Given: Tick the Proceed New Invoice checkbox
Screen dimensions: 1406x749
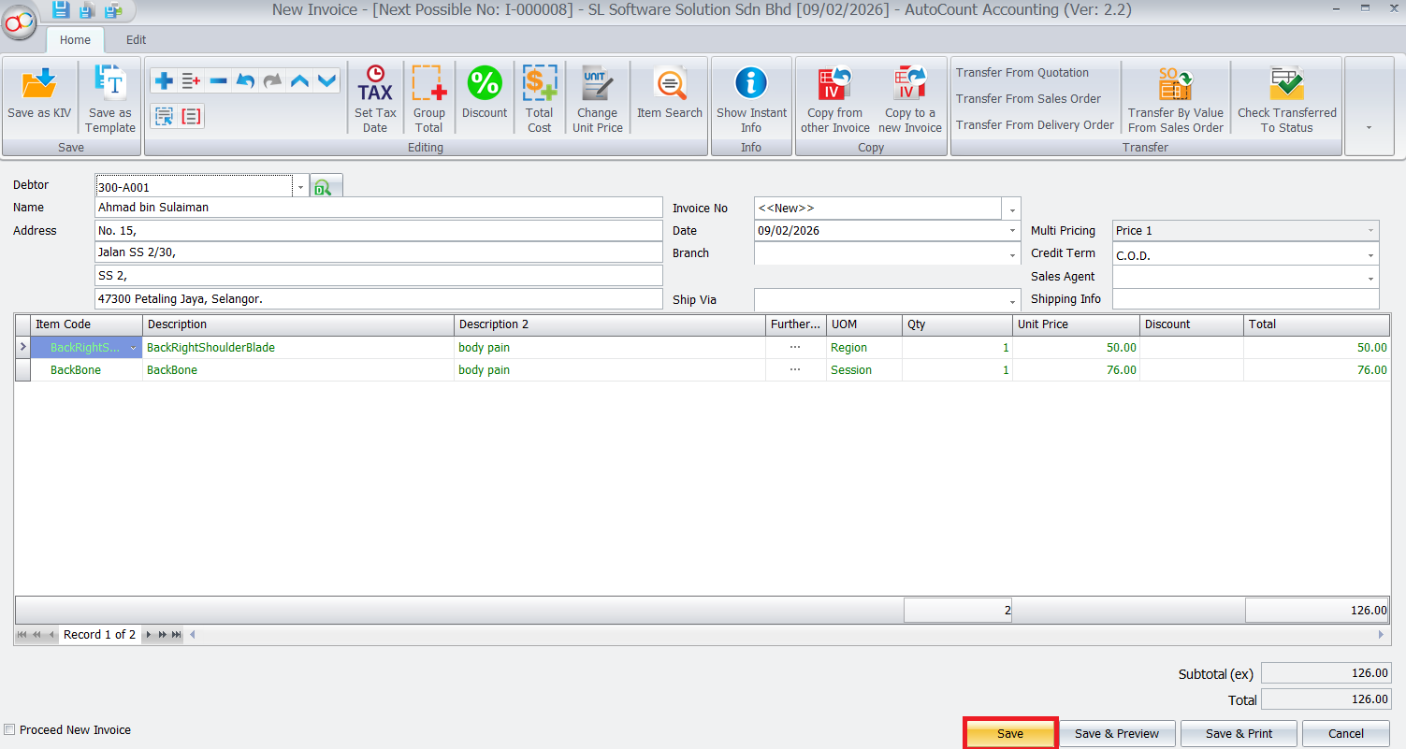Looking at the screenshot, I should click(10, 729).
